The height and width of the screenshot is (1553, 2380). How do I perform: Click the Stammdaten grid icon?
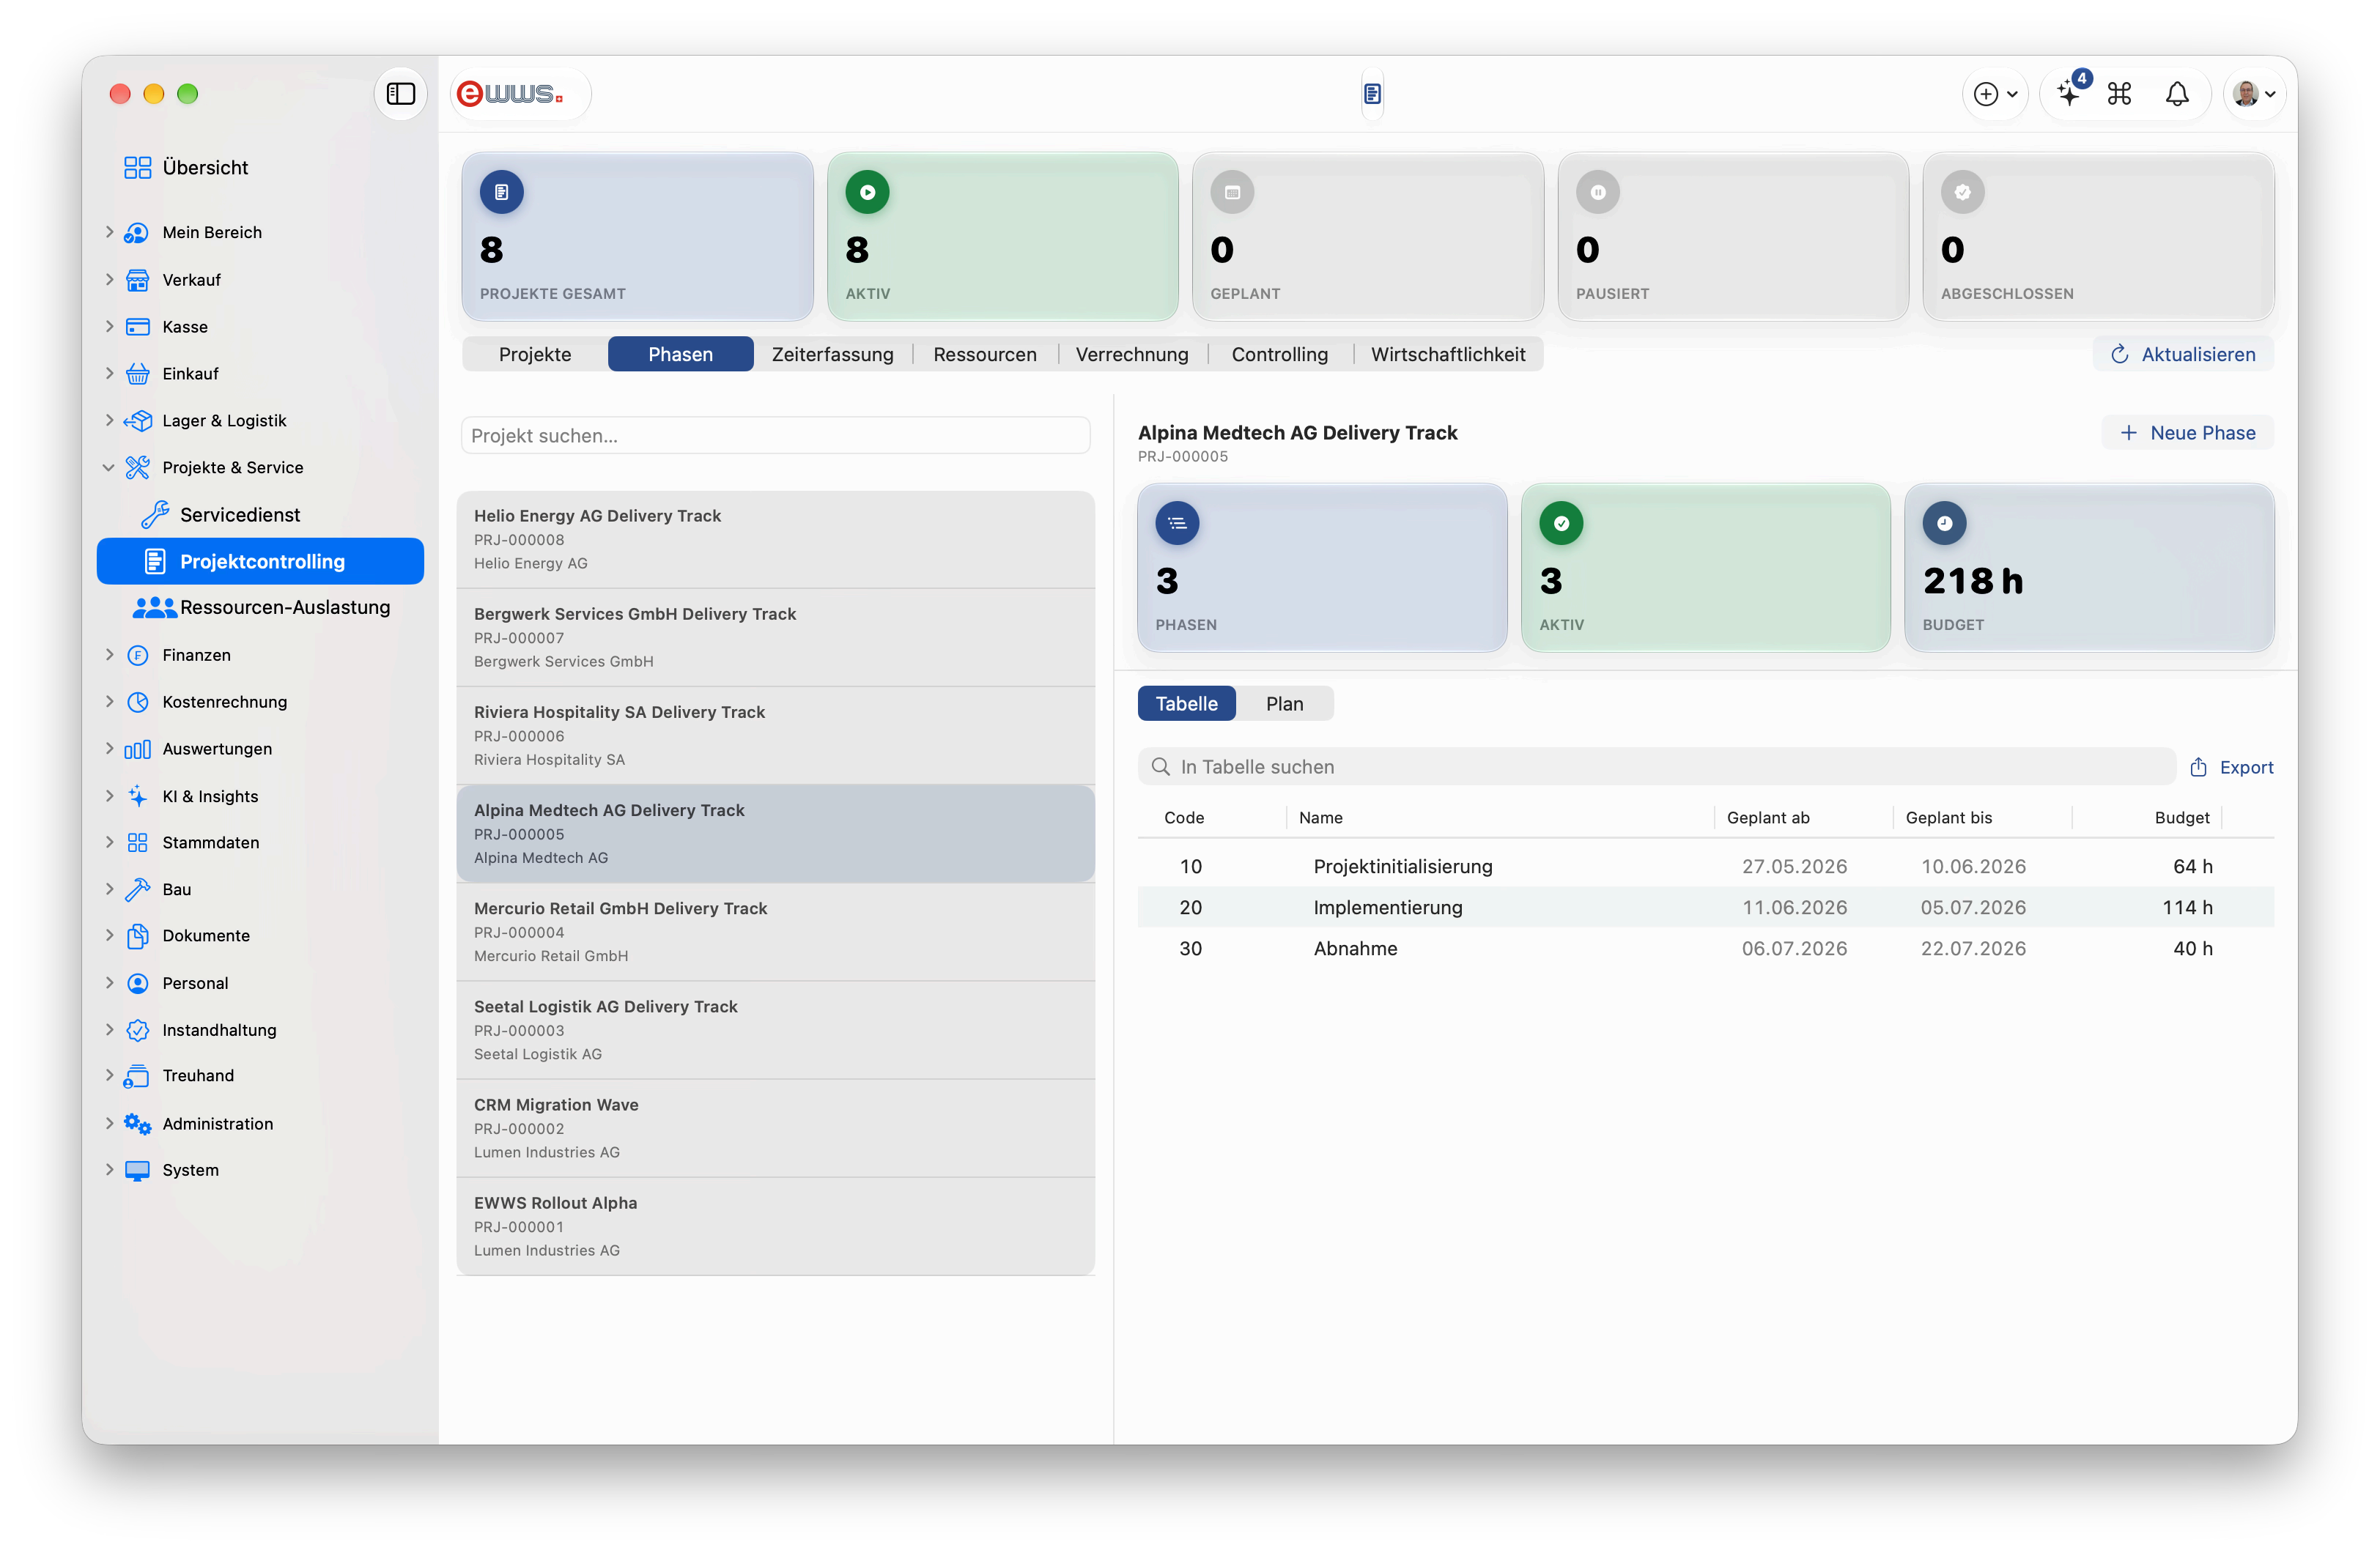click(137, 842)
